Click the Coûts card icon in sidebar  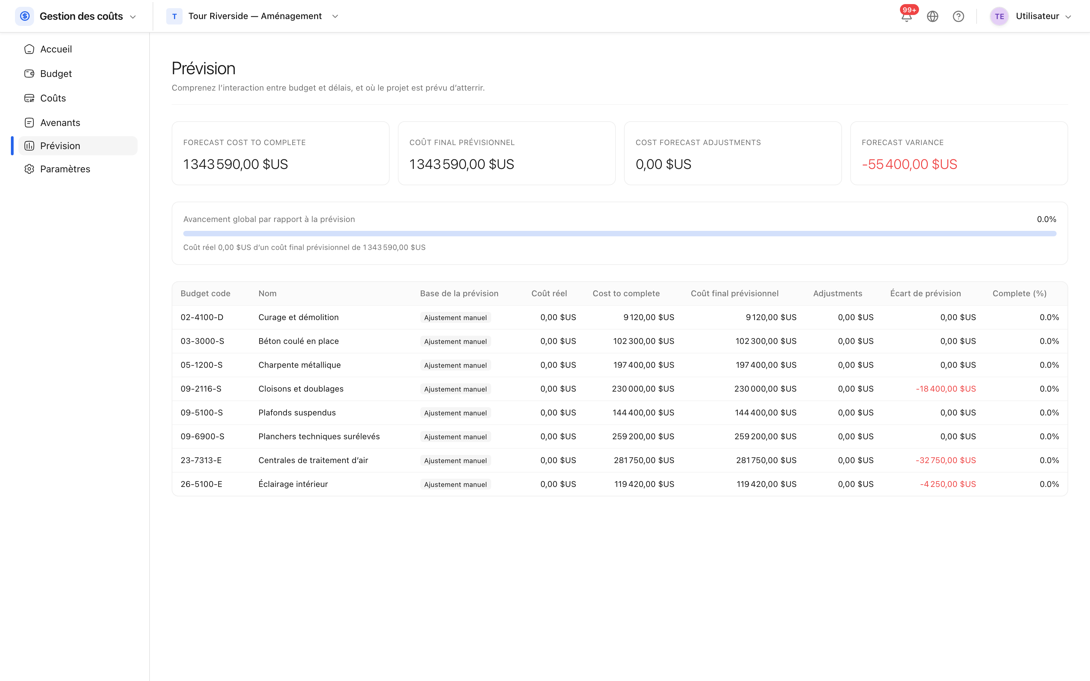point(29,98)
